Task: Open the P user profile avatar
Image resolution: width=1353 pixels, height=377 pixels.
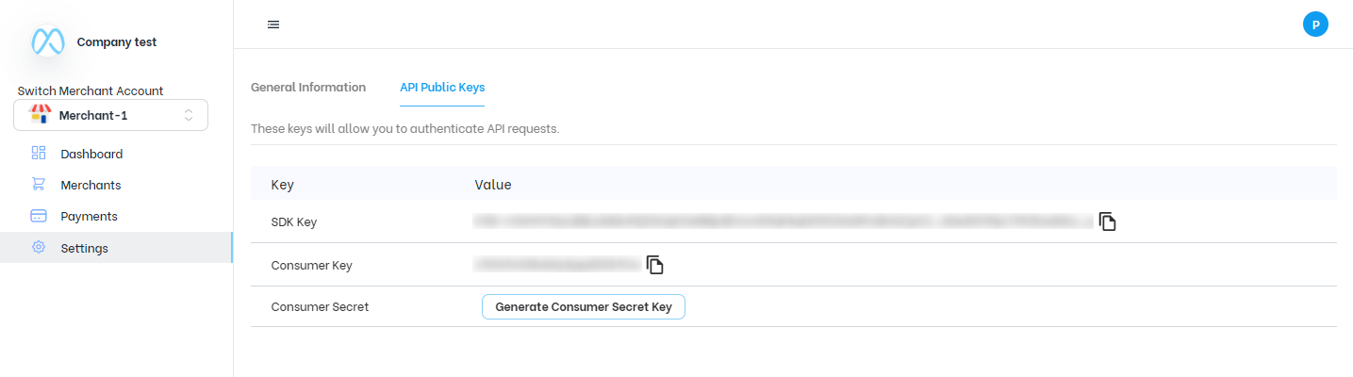Action: pos(1315,25)
